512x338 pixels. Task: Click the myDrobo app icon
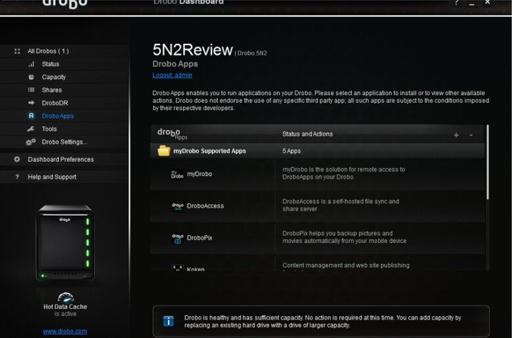coord(177,174)
